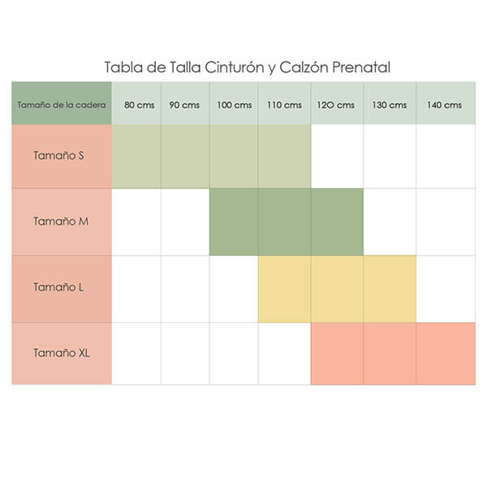
Task: Click the 140 cms column header
Action: tap(445, 104)
